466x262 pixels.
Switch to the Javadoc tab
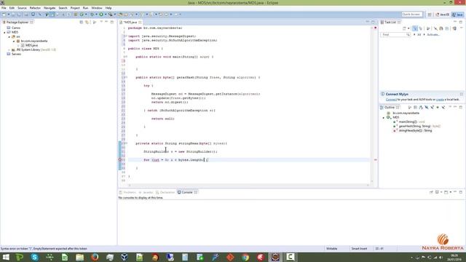pyautogui.click(x=146, y=192)
